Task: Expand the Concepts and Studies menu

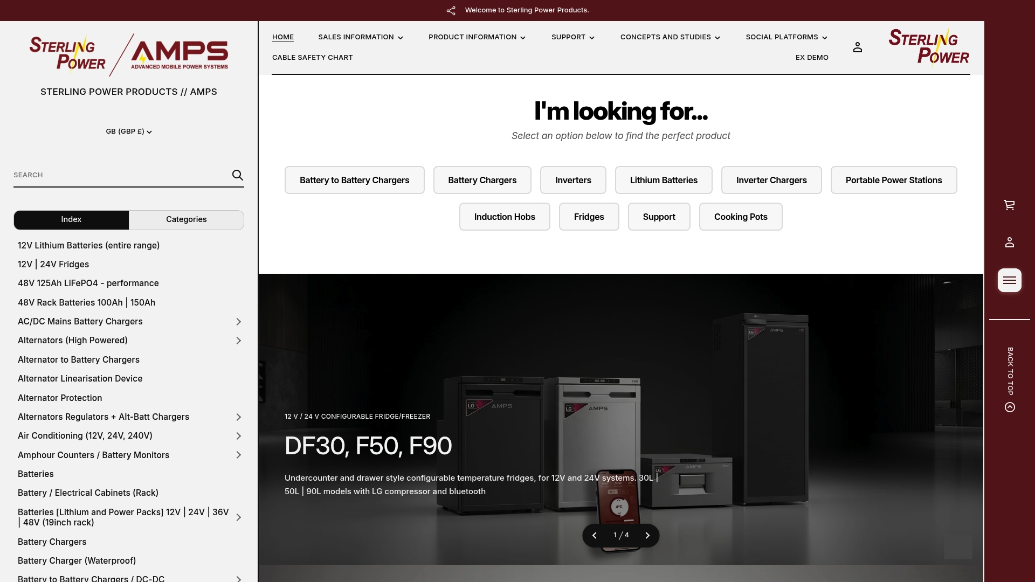Action: [x=670, y=37]
